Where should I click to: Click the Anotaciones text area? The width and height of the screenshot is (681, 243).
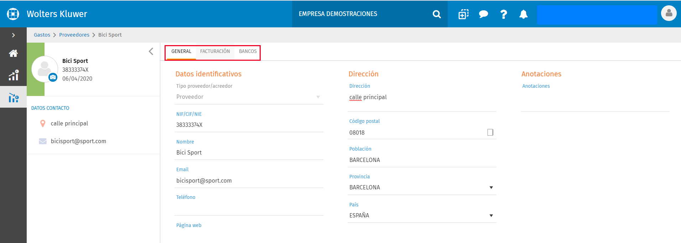[595, 101]
